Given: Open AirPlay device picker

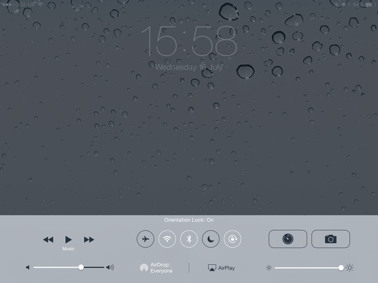Looking at the screenshot, I should (221, 268).
